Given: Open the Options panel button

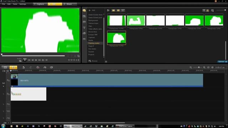Looking at the screenshot, I should [222, 62].
